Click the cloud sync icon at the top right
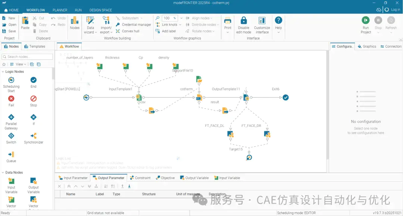Image resolution: width=403 pixels, height=216 pixels. (379, 10)
